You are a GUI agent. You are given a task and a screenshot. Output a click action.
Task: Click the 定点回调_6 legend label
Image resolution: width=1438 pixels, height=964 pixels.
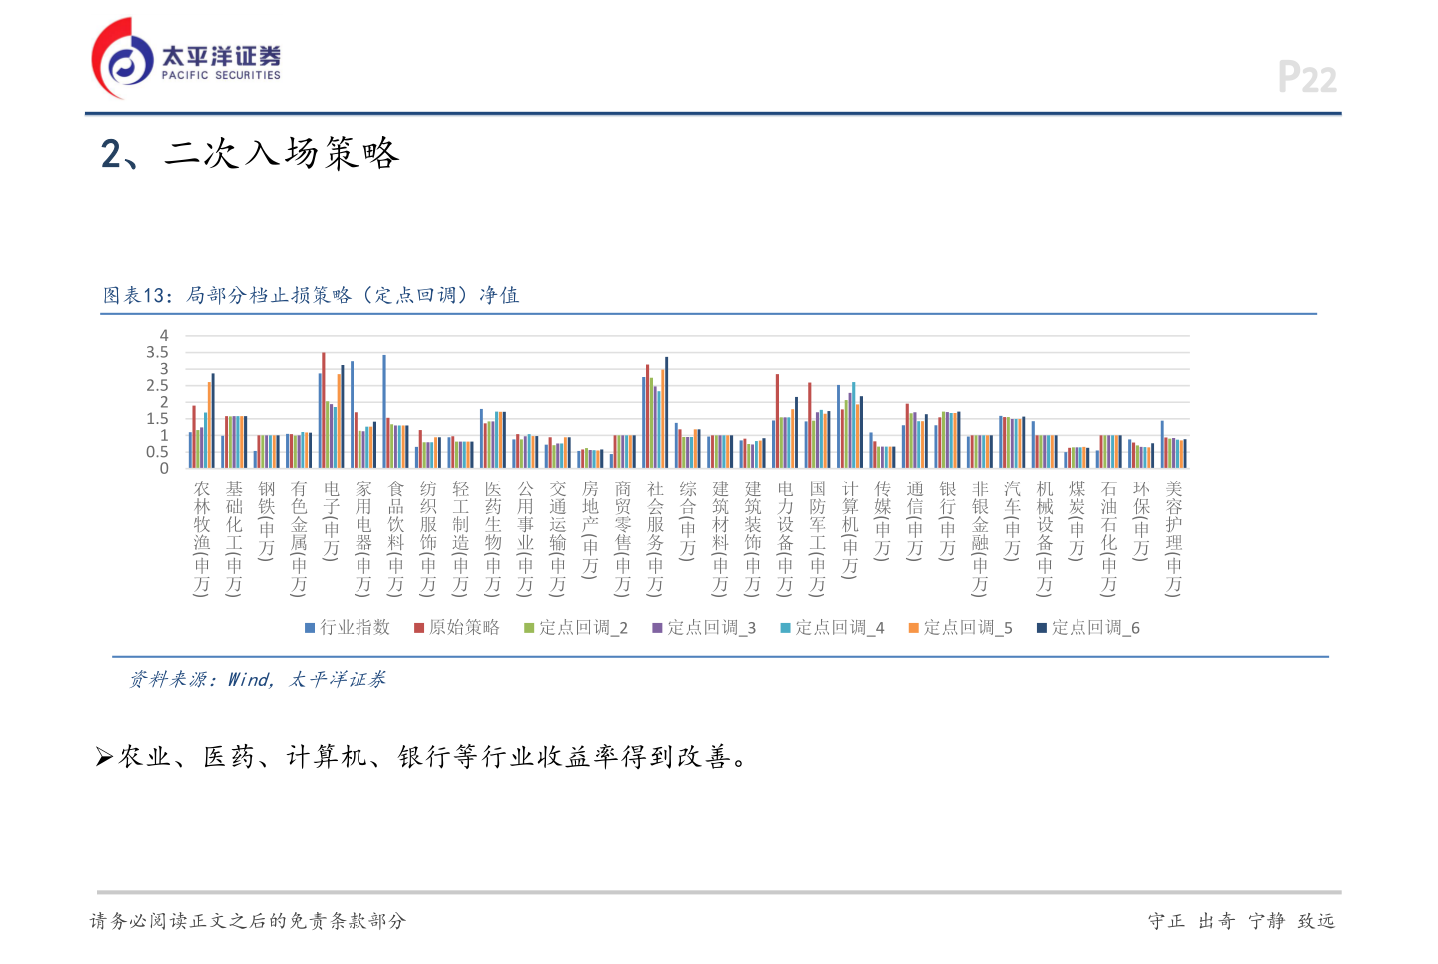click(x=1094, y=628)
